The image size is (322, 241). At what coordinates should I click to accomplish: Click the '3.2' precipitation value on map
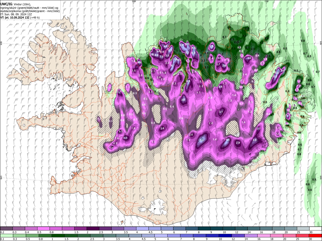(x=203, y=61)
